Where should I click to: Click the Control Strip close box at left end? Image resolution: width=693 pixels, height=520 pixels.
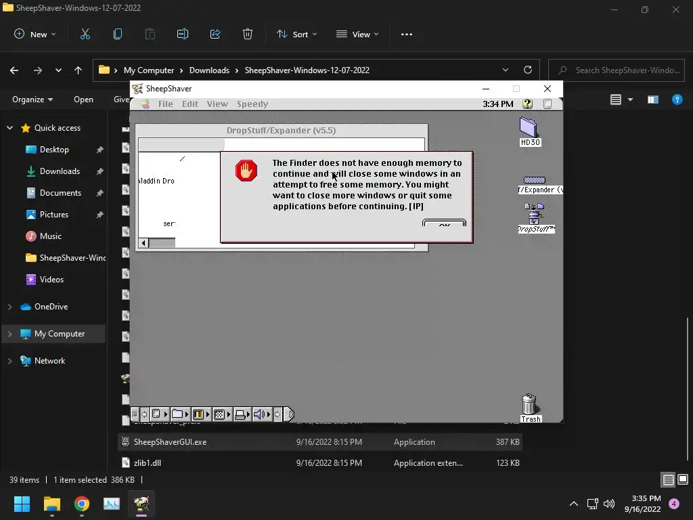(135, 414)
